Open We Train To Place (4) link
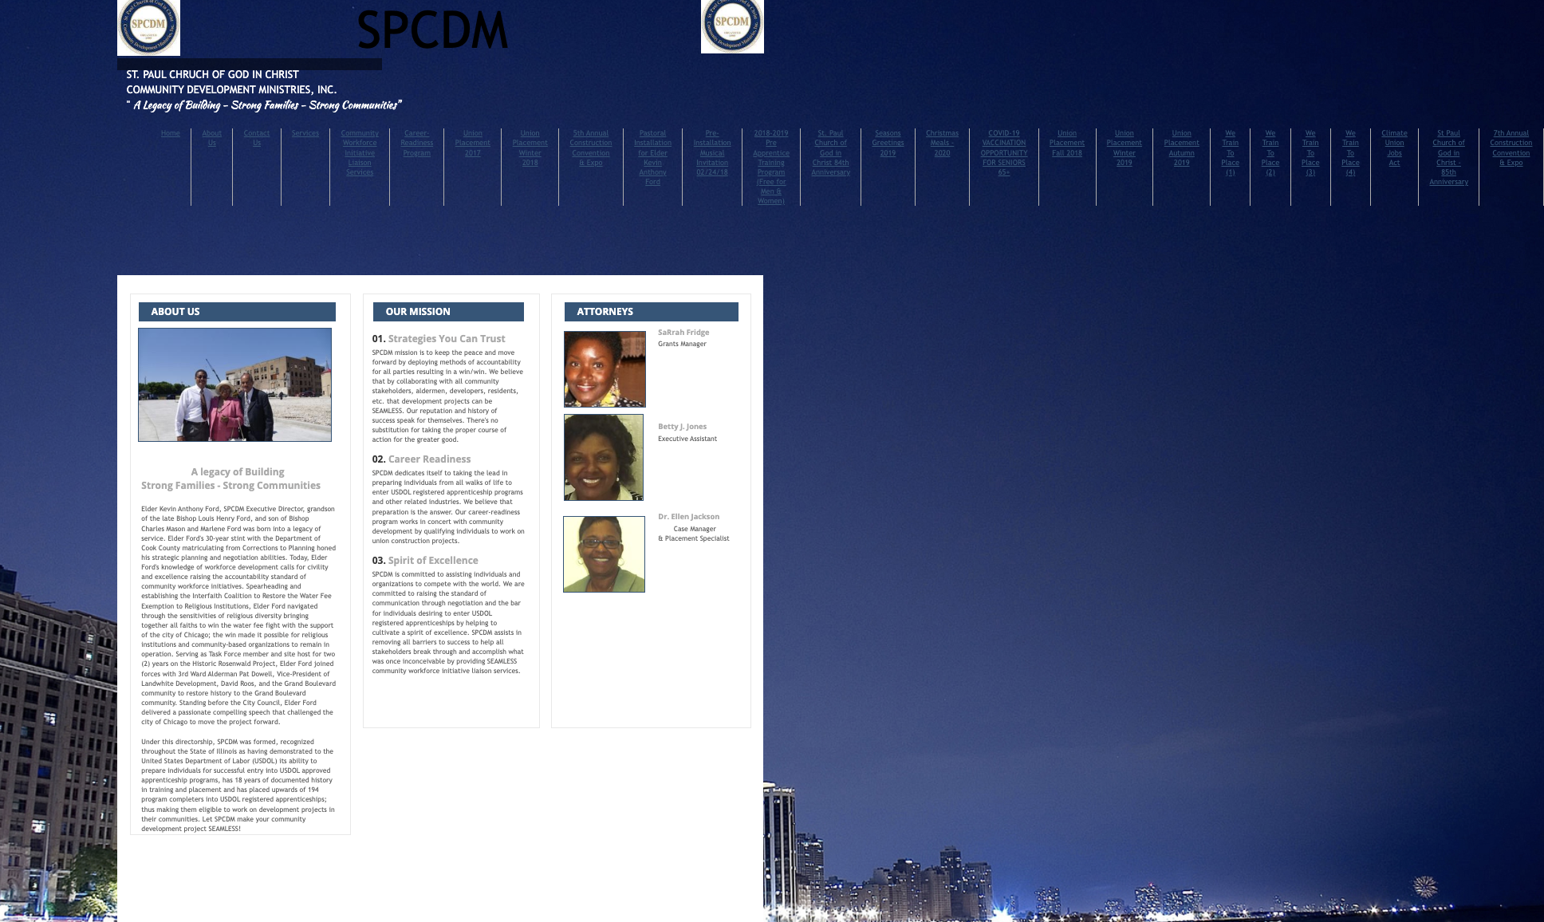1544x922 pixels. point(1350,152)
